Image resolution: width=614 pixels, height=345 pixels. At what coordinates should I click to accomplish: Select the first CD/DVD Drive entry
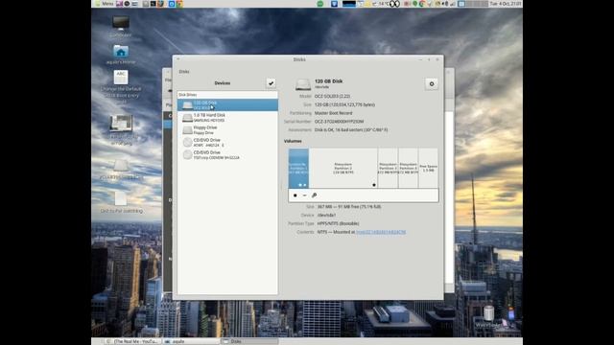(x=227, y=143)
